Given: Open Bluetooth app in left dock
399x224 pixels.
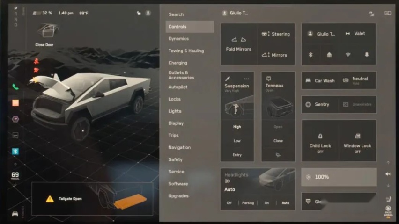Looking at the screenshot, I should point(15,152).
